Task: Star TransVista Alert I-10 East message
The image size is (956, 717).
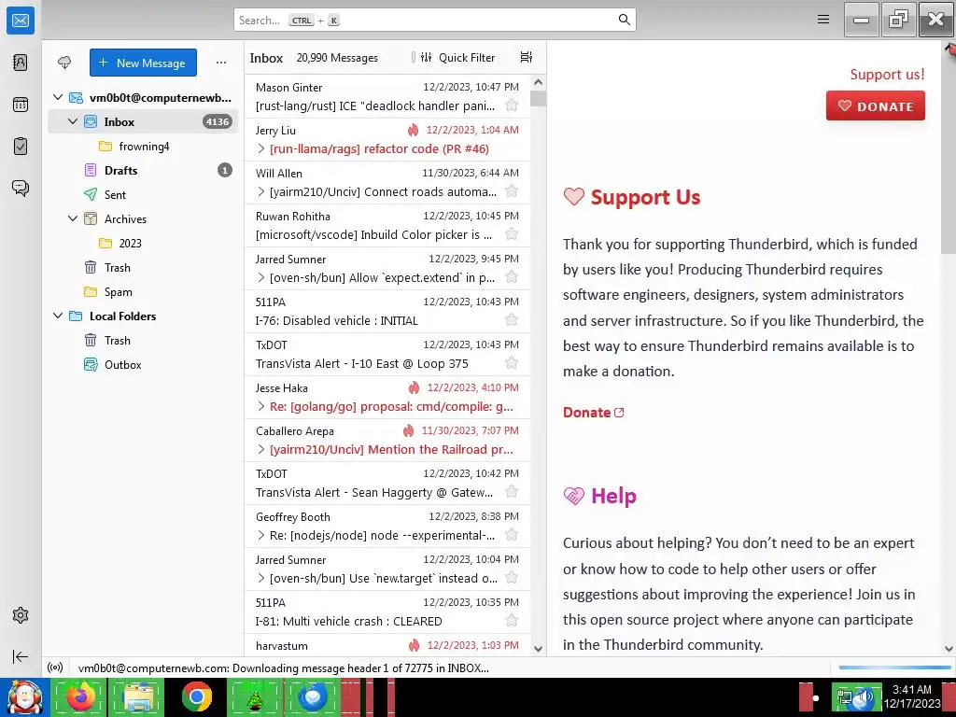Action: (x=512, y=363)
